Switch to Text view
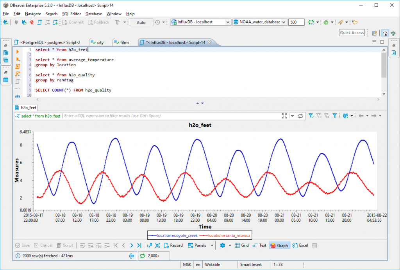The image size is (400, 270). click(x=259, y=245)
